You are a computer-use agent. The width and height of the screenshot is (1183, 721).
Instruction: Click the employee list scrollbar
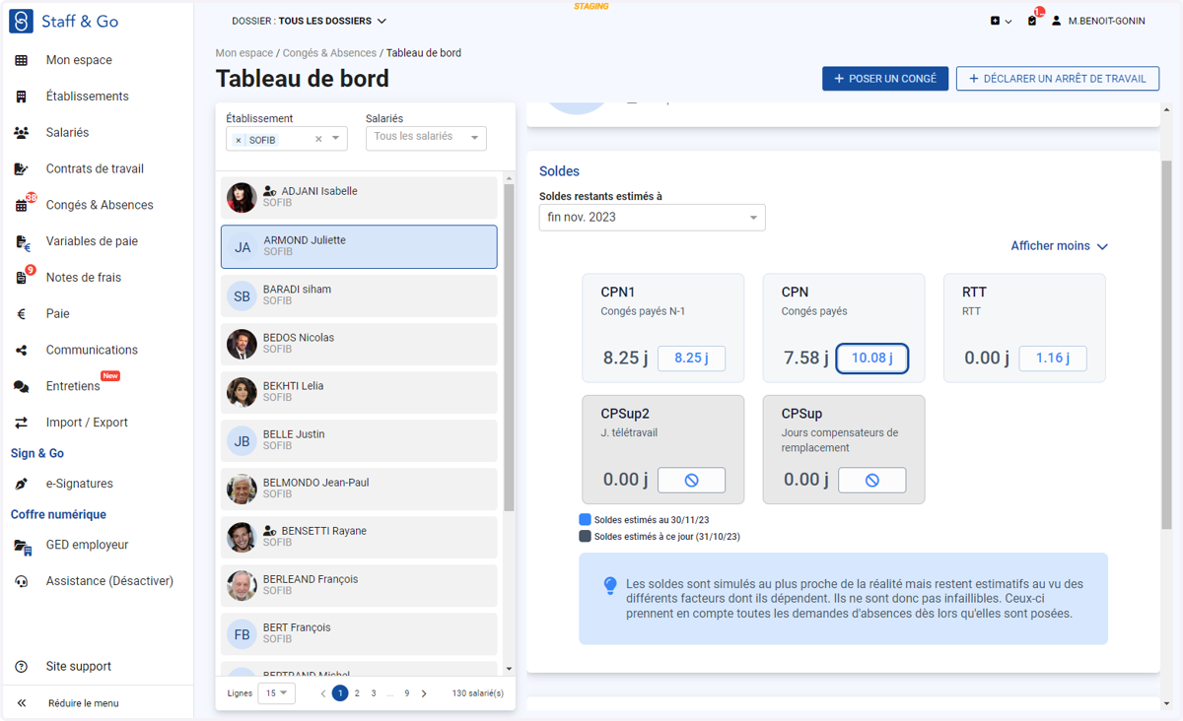pos(509,347)
